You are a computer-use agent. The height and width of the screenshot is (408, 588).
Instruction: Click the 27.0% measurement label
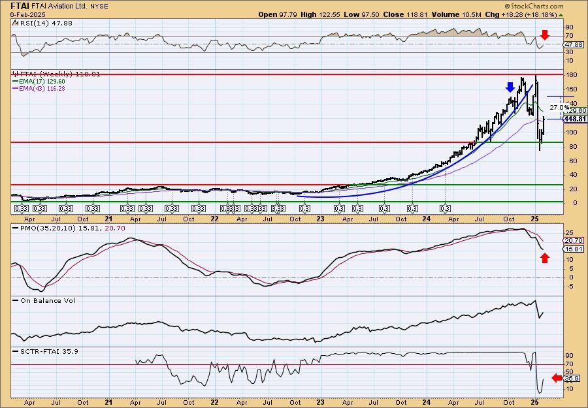[559, 108]
